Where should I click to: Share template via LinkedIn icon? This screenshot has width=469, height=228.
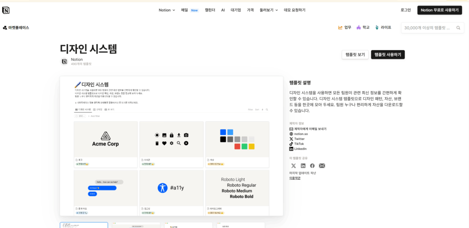303,166
